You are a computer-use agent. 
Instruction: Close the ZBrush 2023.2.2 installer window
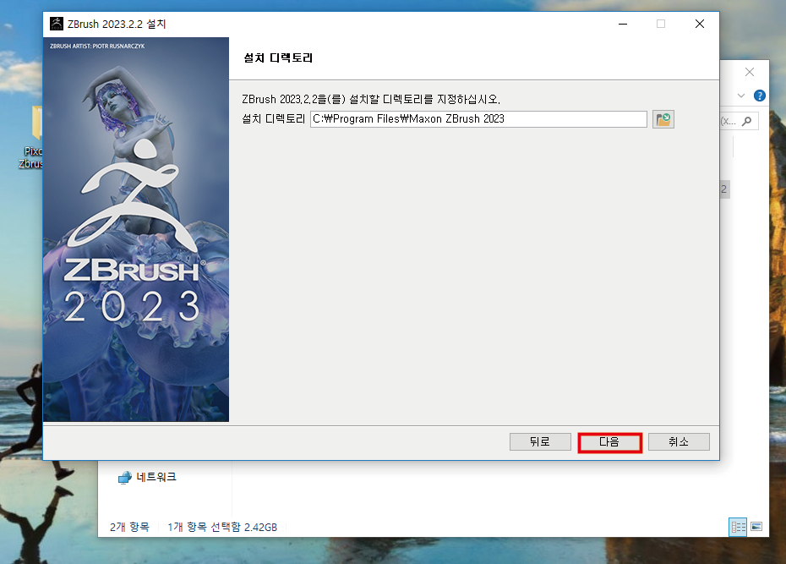point(700,24)
